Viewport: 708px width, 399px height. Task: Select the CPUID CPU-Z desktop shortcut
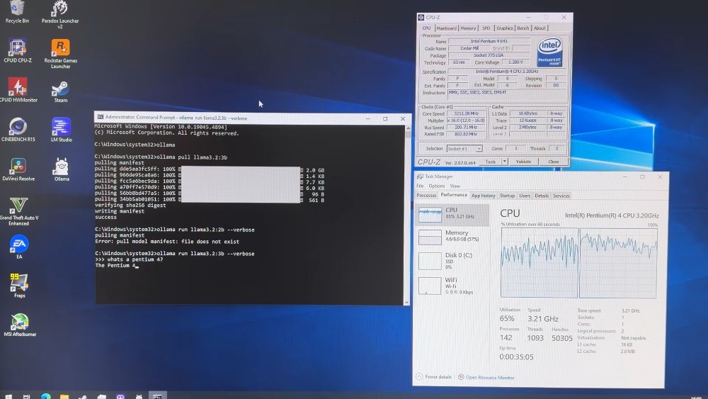click(x=18, y=50)
